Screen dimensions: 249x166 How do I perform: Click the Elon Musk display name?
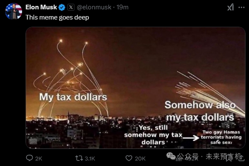point(41,7)
